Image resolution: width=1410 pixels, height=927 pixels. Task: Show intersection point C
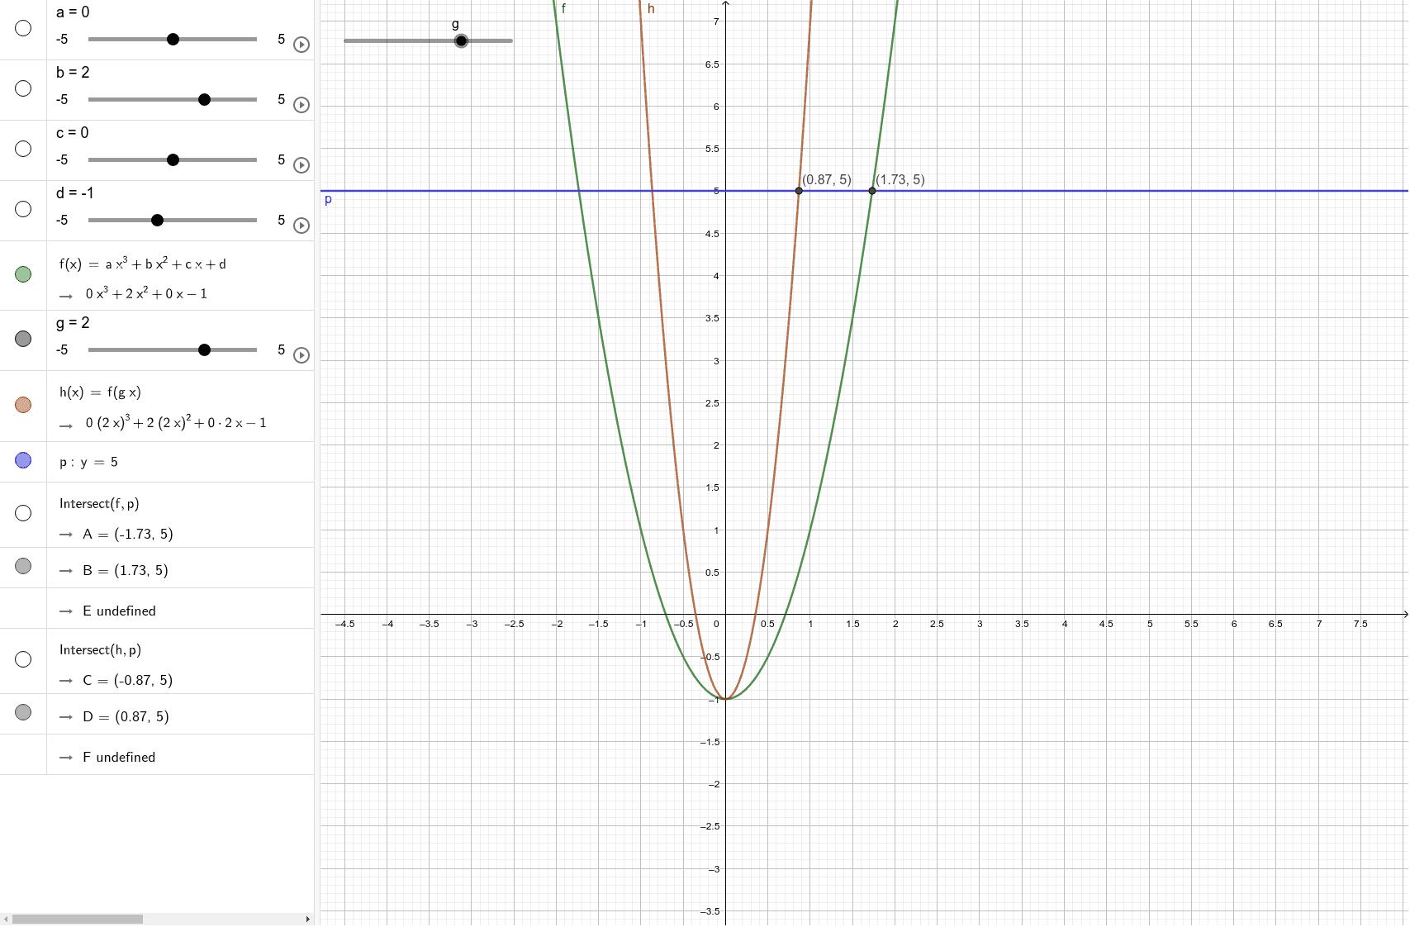23,659
